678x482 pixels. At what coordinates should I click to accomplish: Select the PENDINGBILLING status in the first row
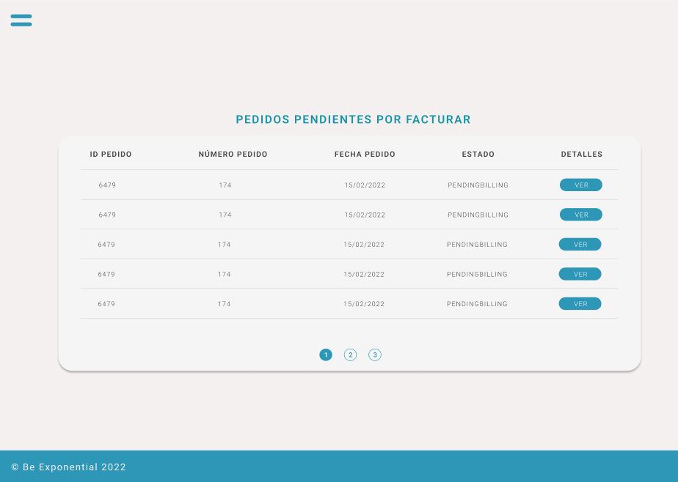[478, 185]
